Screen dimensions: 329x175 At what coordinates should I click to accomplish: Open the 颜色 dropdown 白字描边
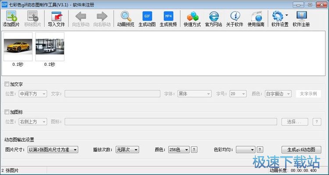278,94
